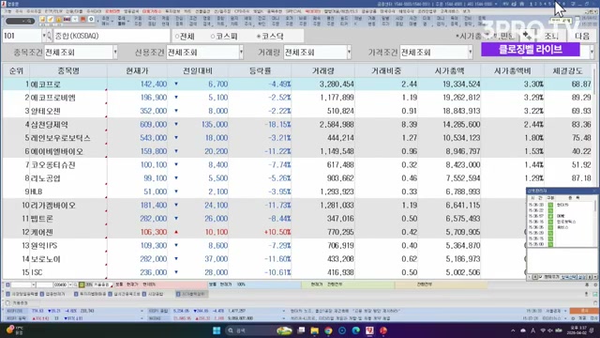Sort by the 시가총액 column header
Viewport: 600px width, 338px height.
[x=449, y=71]
